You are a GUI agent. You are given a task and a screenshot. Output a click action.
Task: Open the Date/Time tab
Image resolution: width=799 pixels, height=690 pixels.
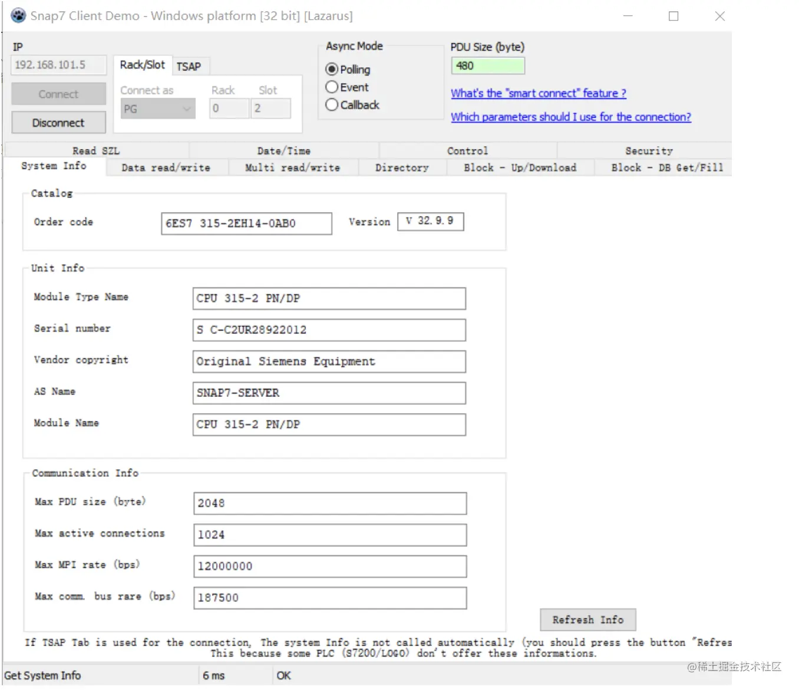pyautogui.click(x=283, y=150)
